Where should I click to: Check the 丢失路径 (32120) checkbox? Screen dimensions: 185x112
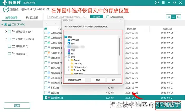pos(10,39)
